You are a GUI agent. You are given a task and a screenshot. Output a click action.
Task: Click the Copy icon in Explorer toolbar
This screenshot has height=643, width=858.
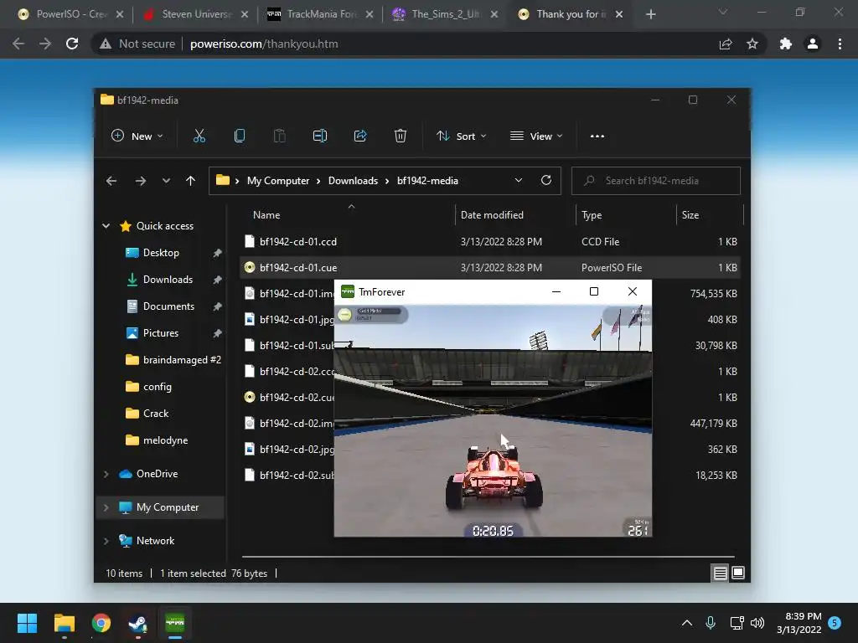coord(239,136)
